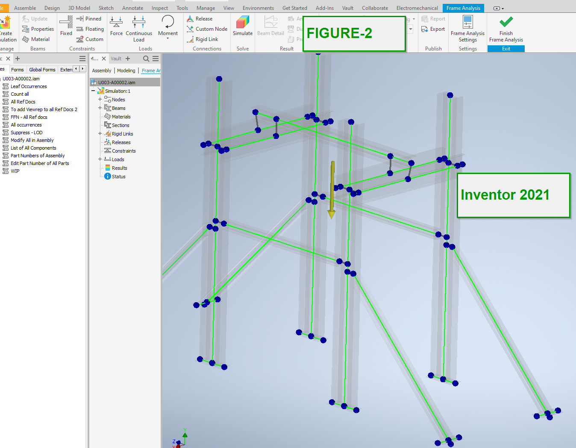Expand the Beams tree item
The height and width of the screenshot is (448, 576).
(100, 108)
